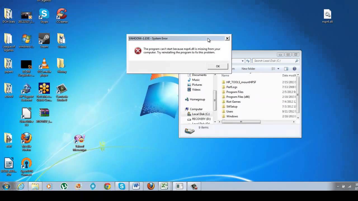This screenshot has width=358, height=201.
Task: Launch HP Support Assistant shortcut
Action: [26, 92]
